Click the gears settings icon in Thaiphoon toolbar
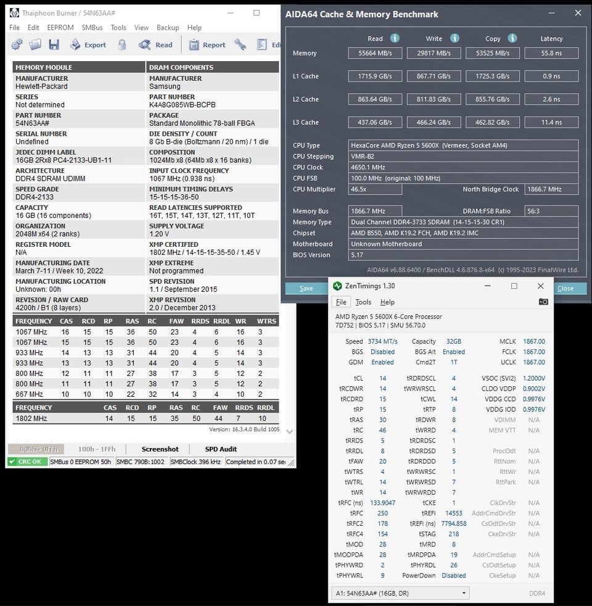The image size is (592, 606). (17, 45)
